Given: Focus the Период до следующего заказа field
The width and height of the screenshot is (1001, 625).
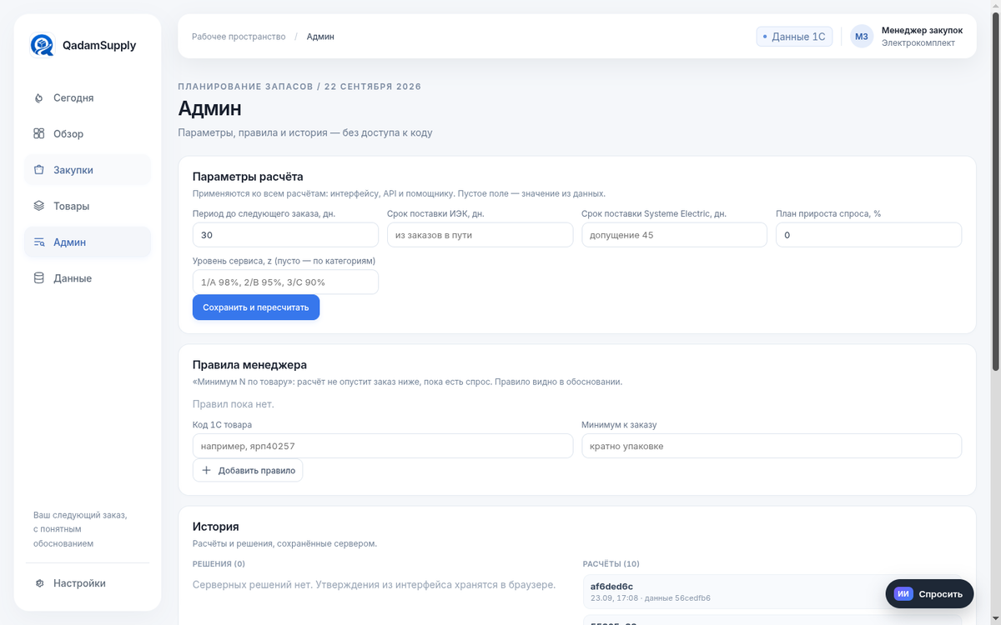Looking at the screenshot, I should pos(285,235).
